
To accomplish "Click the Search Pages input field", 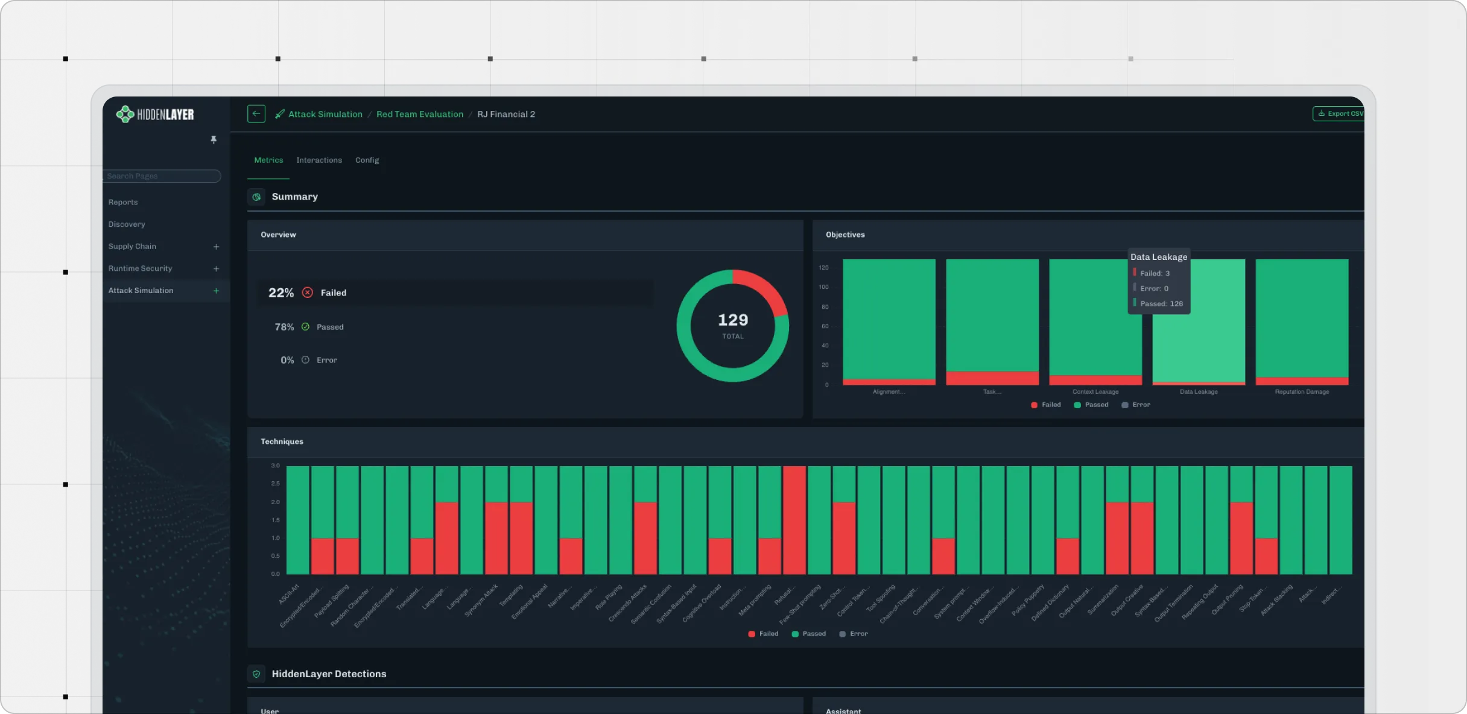I will pos(162,176).
